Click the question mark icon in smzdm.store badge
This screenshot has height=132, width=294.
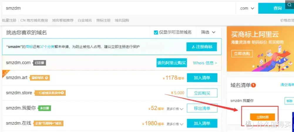tap(63, 93)
